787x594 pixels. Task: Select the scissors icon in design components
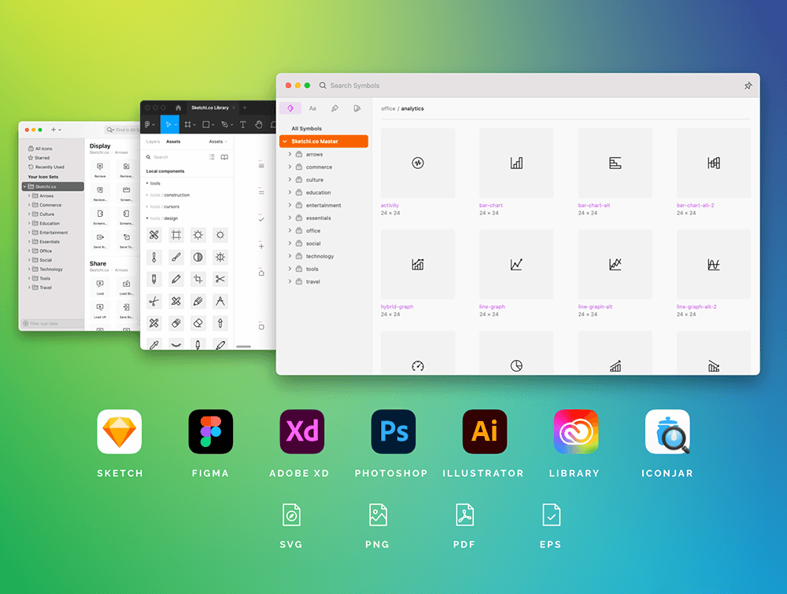(x=220, y=279)
